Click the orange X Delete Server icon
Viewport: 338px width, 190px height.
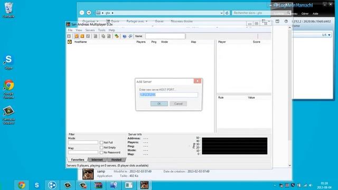coord(82,36)
